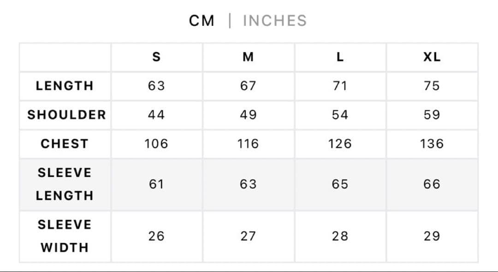Viewport: 498px width, 272px height.
Task: Click the SLEEVE WIDTH row label
Action: pos(65,236)
